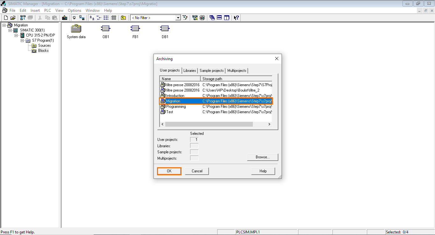The height and width of the screenshot is (235, 435).
Task: Open an existing project with the Open folder icon
Action: pyautogui.click(x=12, y=17)
